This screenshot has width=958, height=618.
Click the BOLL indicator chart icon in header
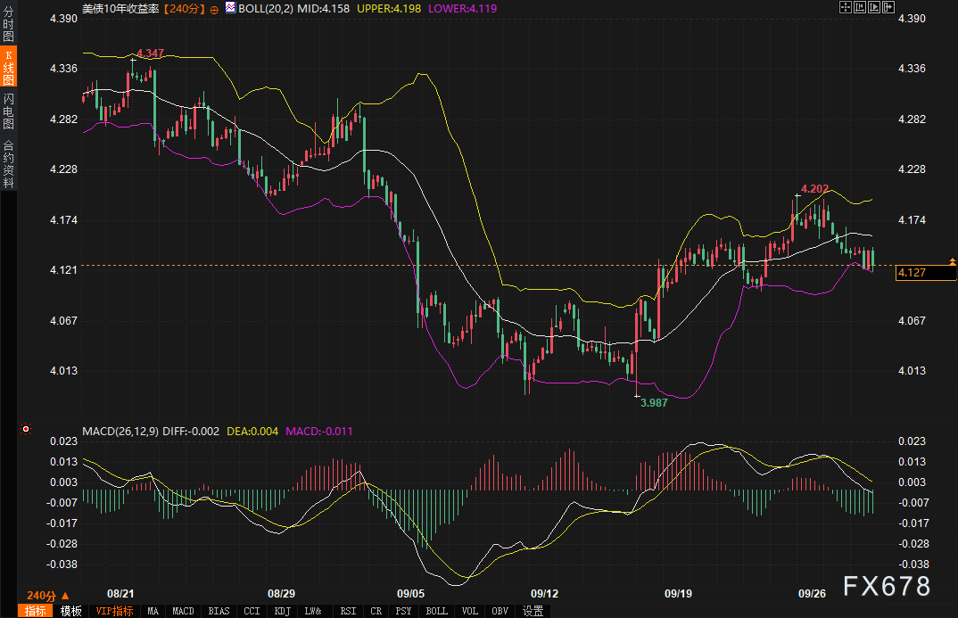(229, 8)
